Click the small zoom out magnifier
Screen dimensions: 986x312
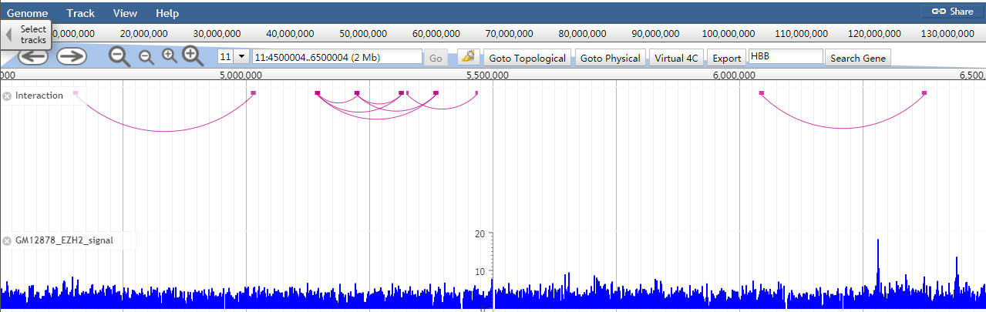[x=146, y=56]
